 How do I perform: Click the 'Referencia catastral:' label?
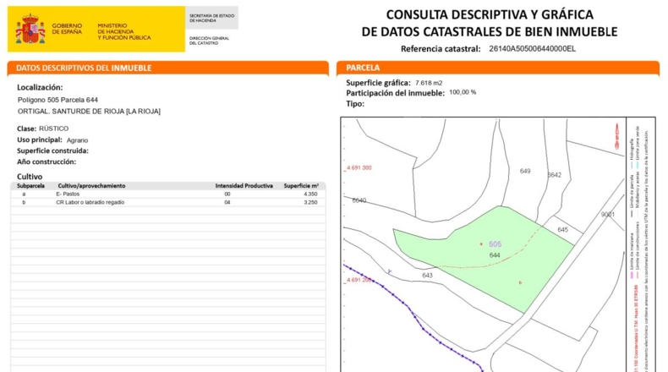(x=441, y=49)
